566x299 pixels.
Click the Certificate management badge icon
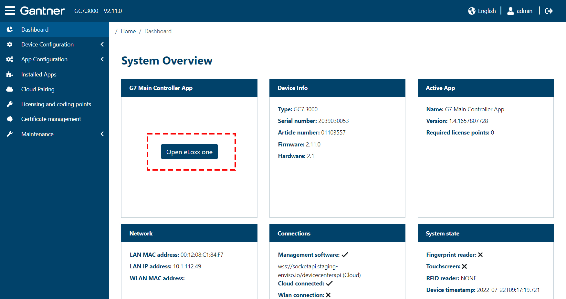pos(10,119)
